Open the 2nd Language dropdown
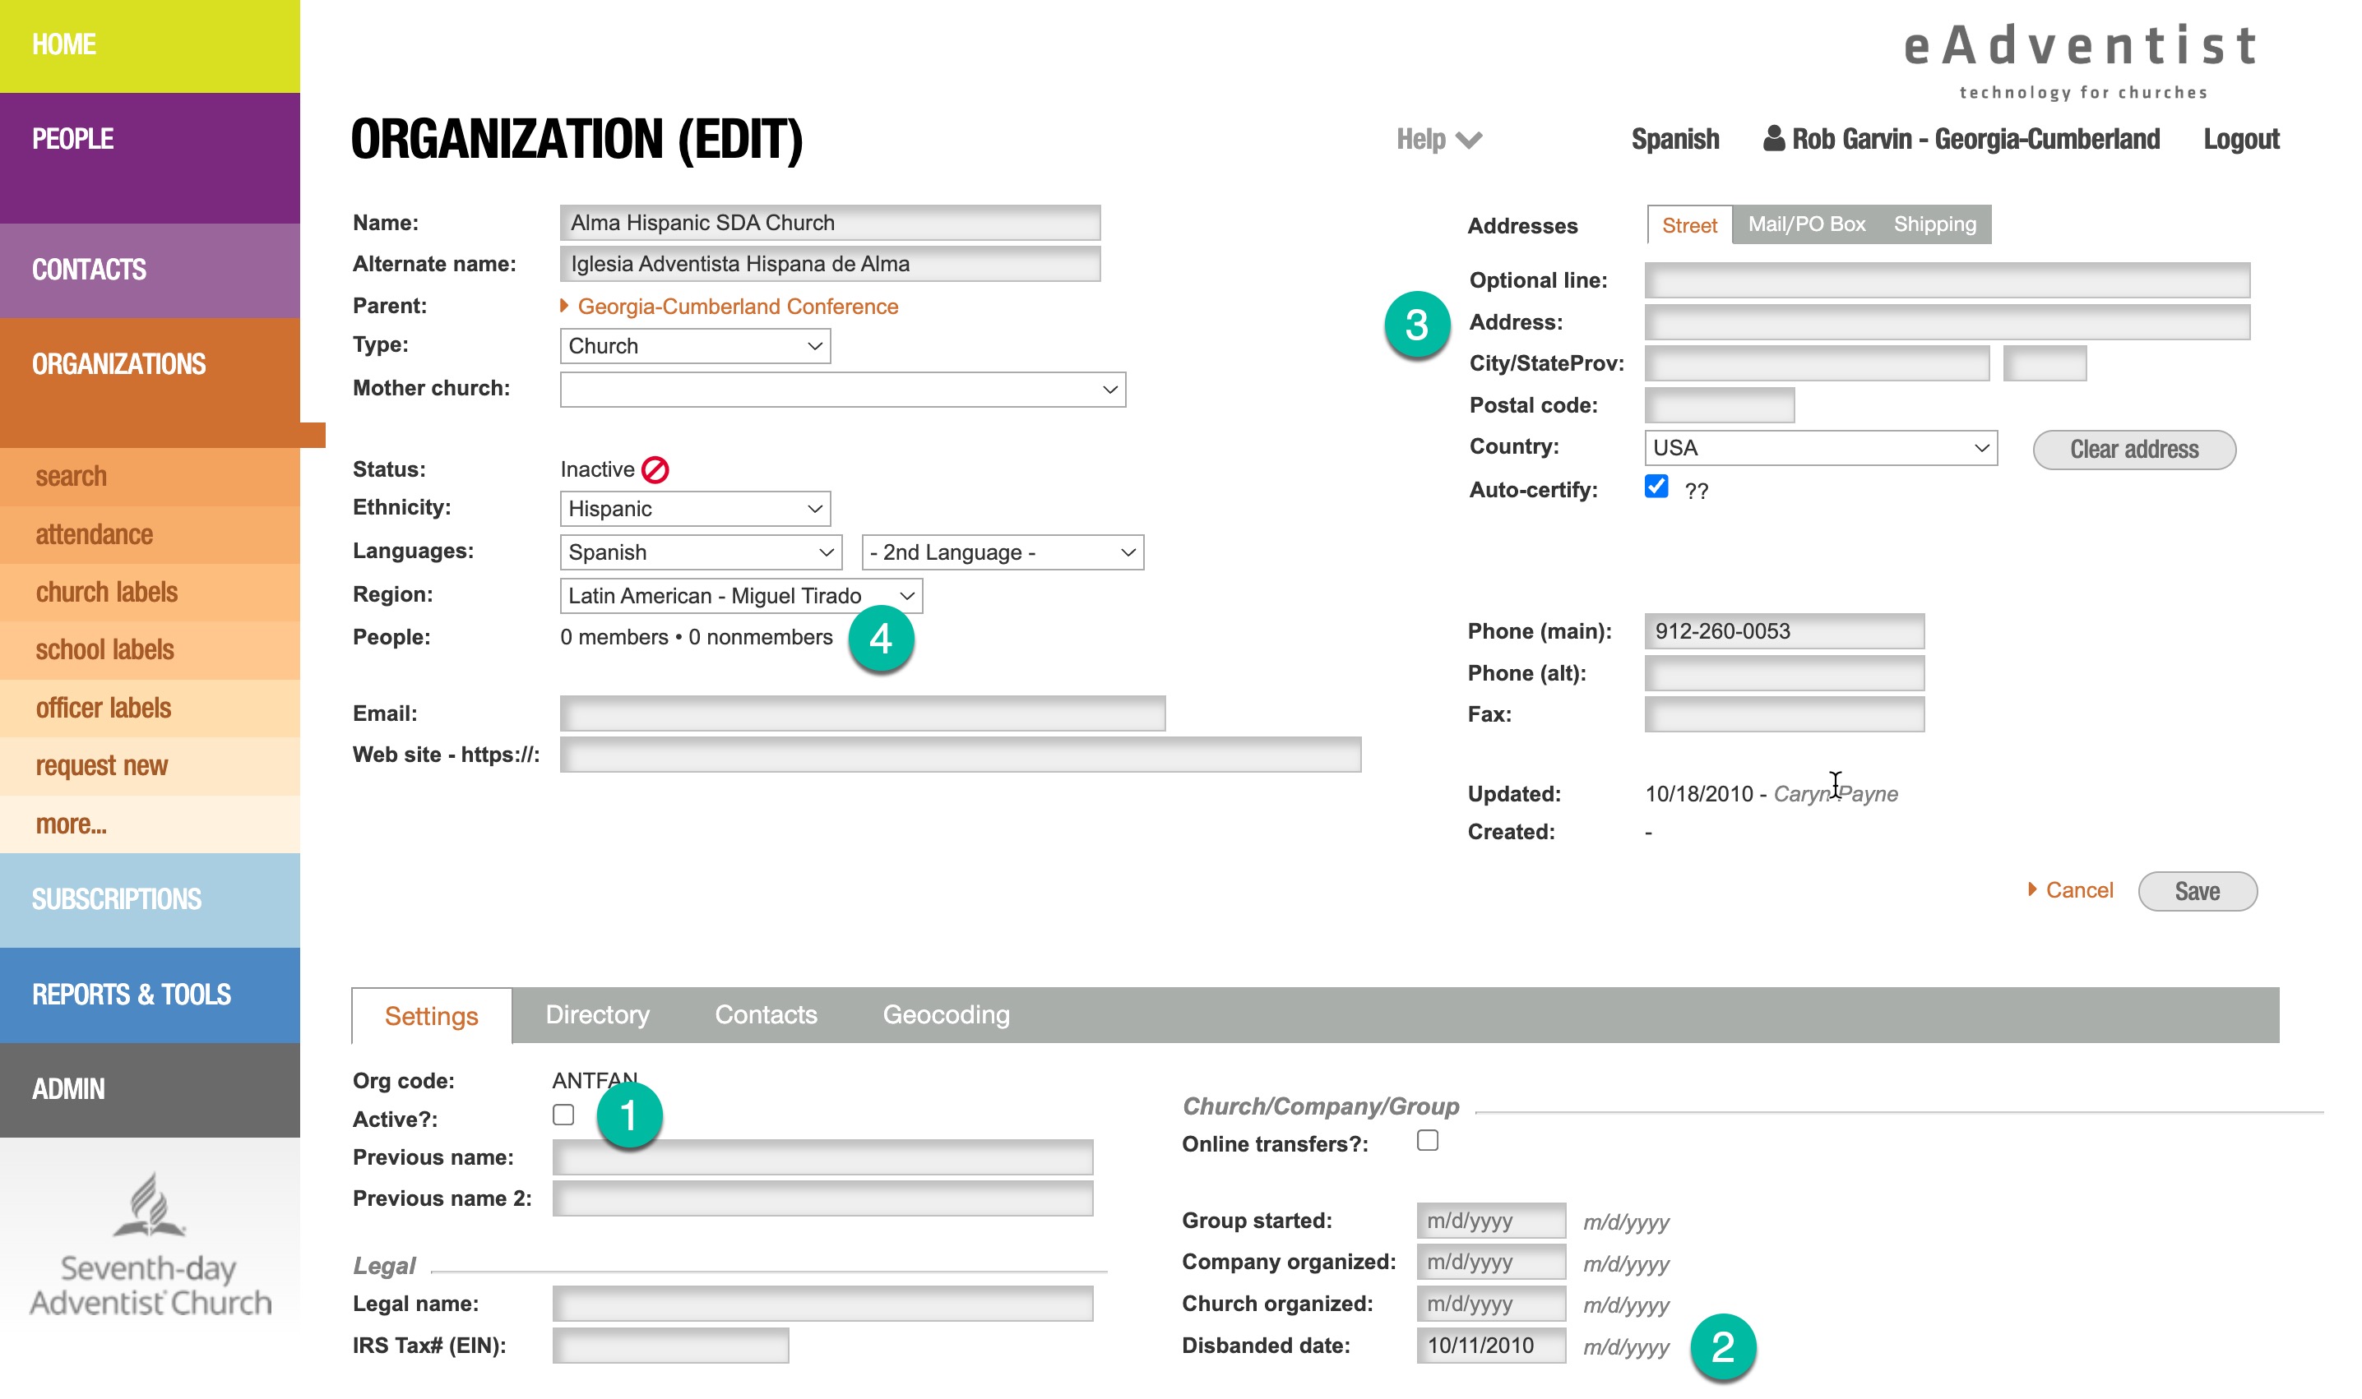 (1002, 552)
